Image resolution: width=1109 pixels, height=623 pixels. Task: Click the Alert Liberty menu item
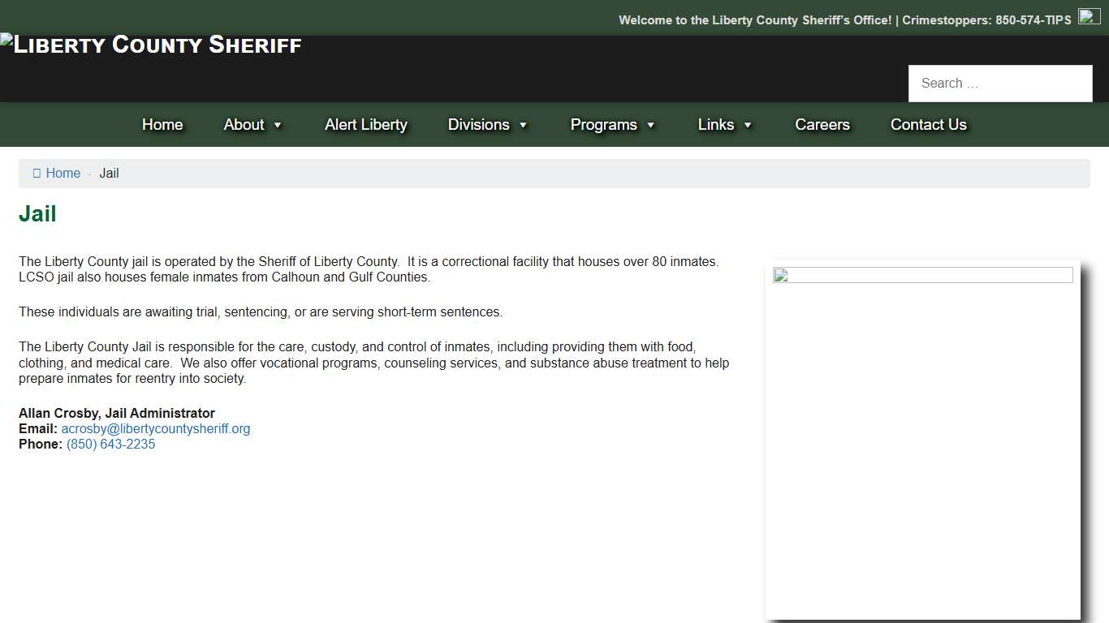point(366,124)
